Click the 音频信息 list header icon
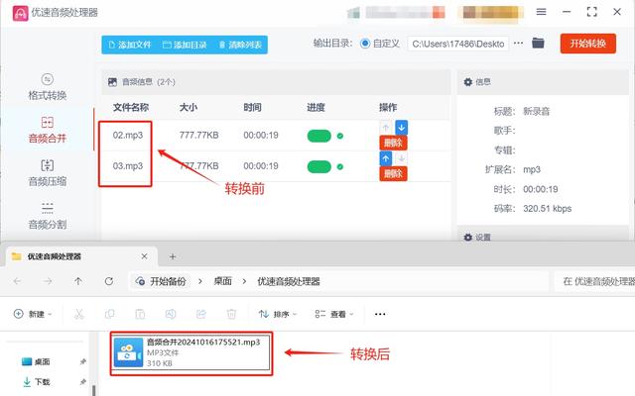 (112, 82)
